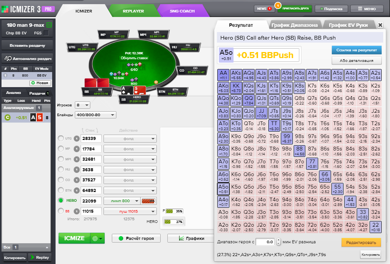Click the Обнулить ставки button on table
This screenshot has width=390, height=264.
pyautogui.click(x=134, y=58)
